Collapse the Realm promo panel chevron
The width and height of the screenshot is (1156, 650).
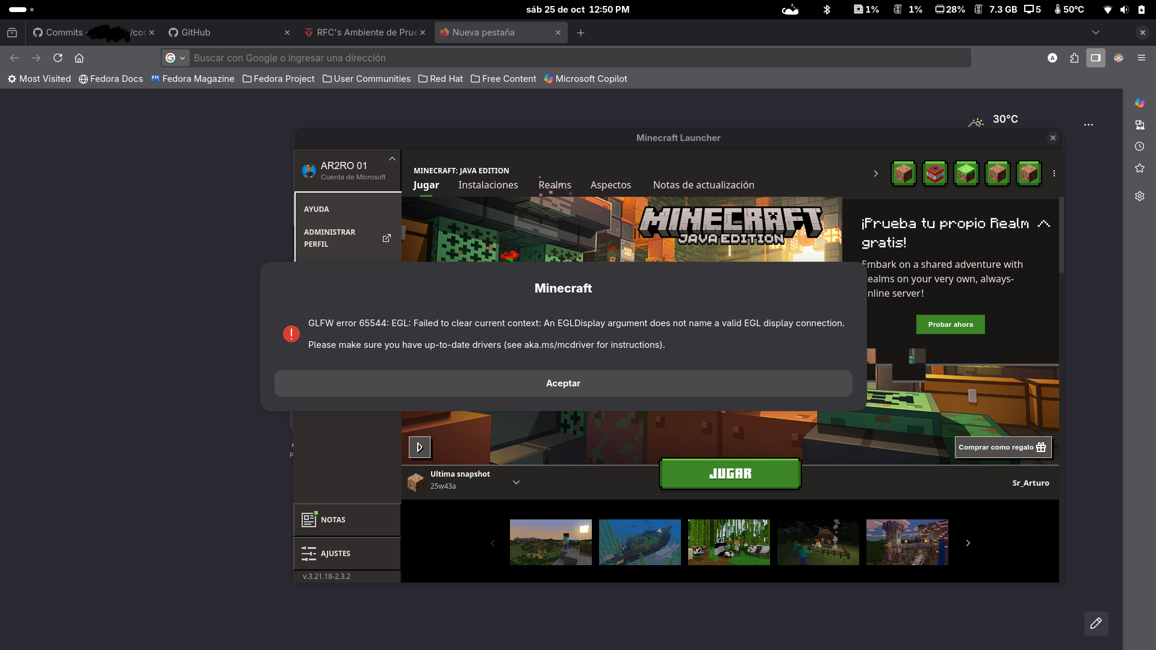click(x=1044, y=224)
